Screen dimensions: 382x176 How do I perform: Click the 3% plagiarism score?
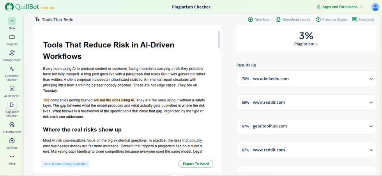tap(306, 36)
